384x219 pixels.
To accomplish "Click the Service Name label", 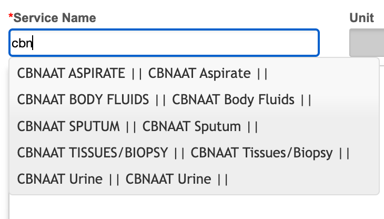I will [x=55, y=17].
